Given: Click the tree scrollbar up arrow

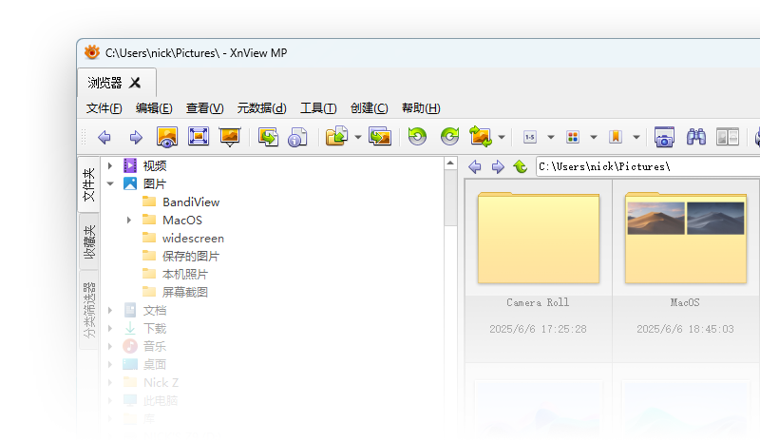Looking at the screenshot, I should pyautogui.click(x=450, y=163).
